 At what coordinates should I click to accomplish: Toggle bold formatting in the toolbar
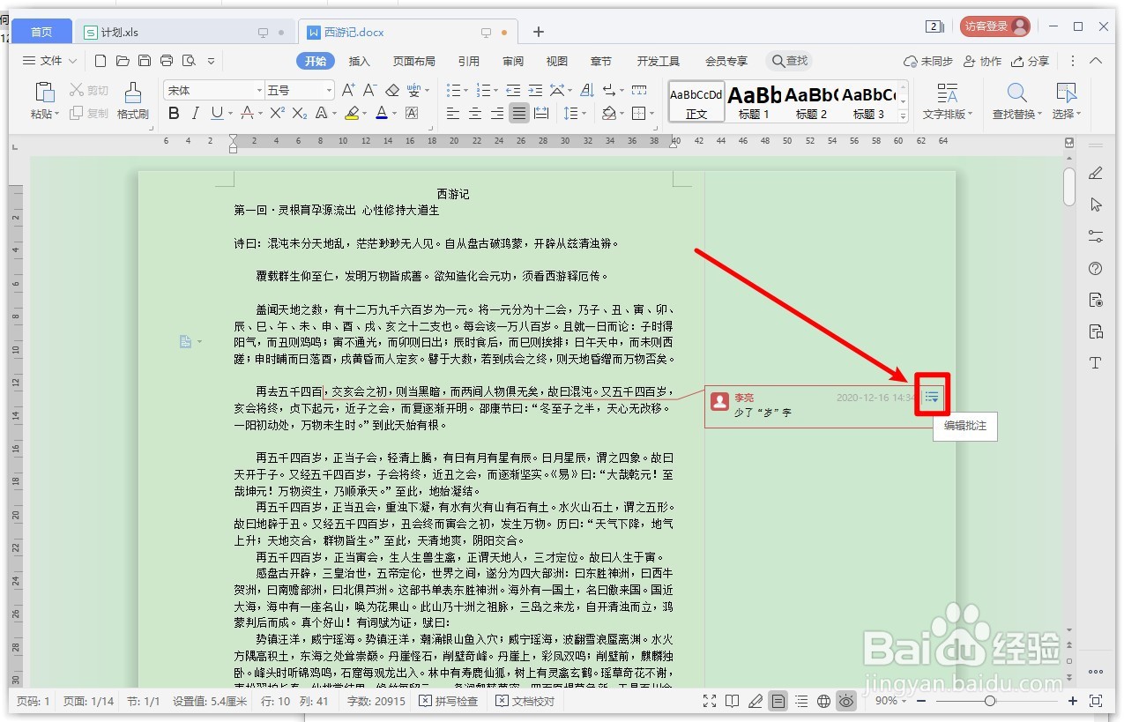(174, 113)
